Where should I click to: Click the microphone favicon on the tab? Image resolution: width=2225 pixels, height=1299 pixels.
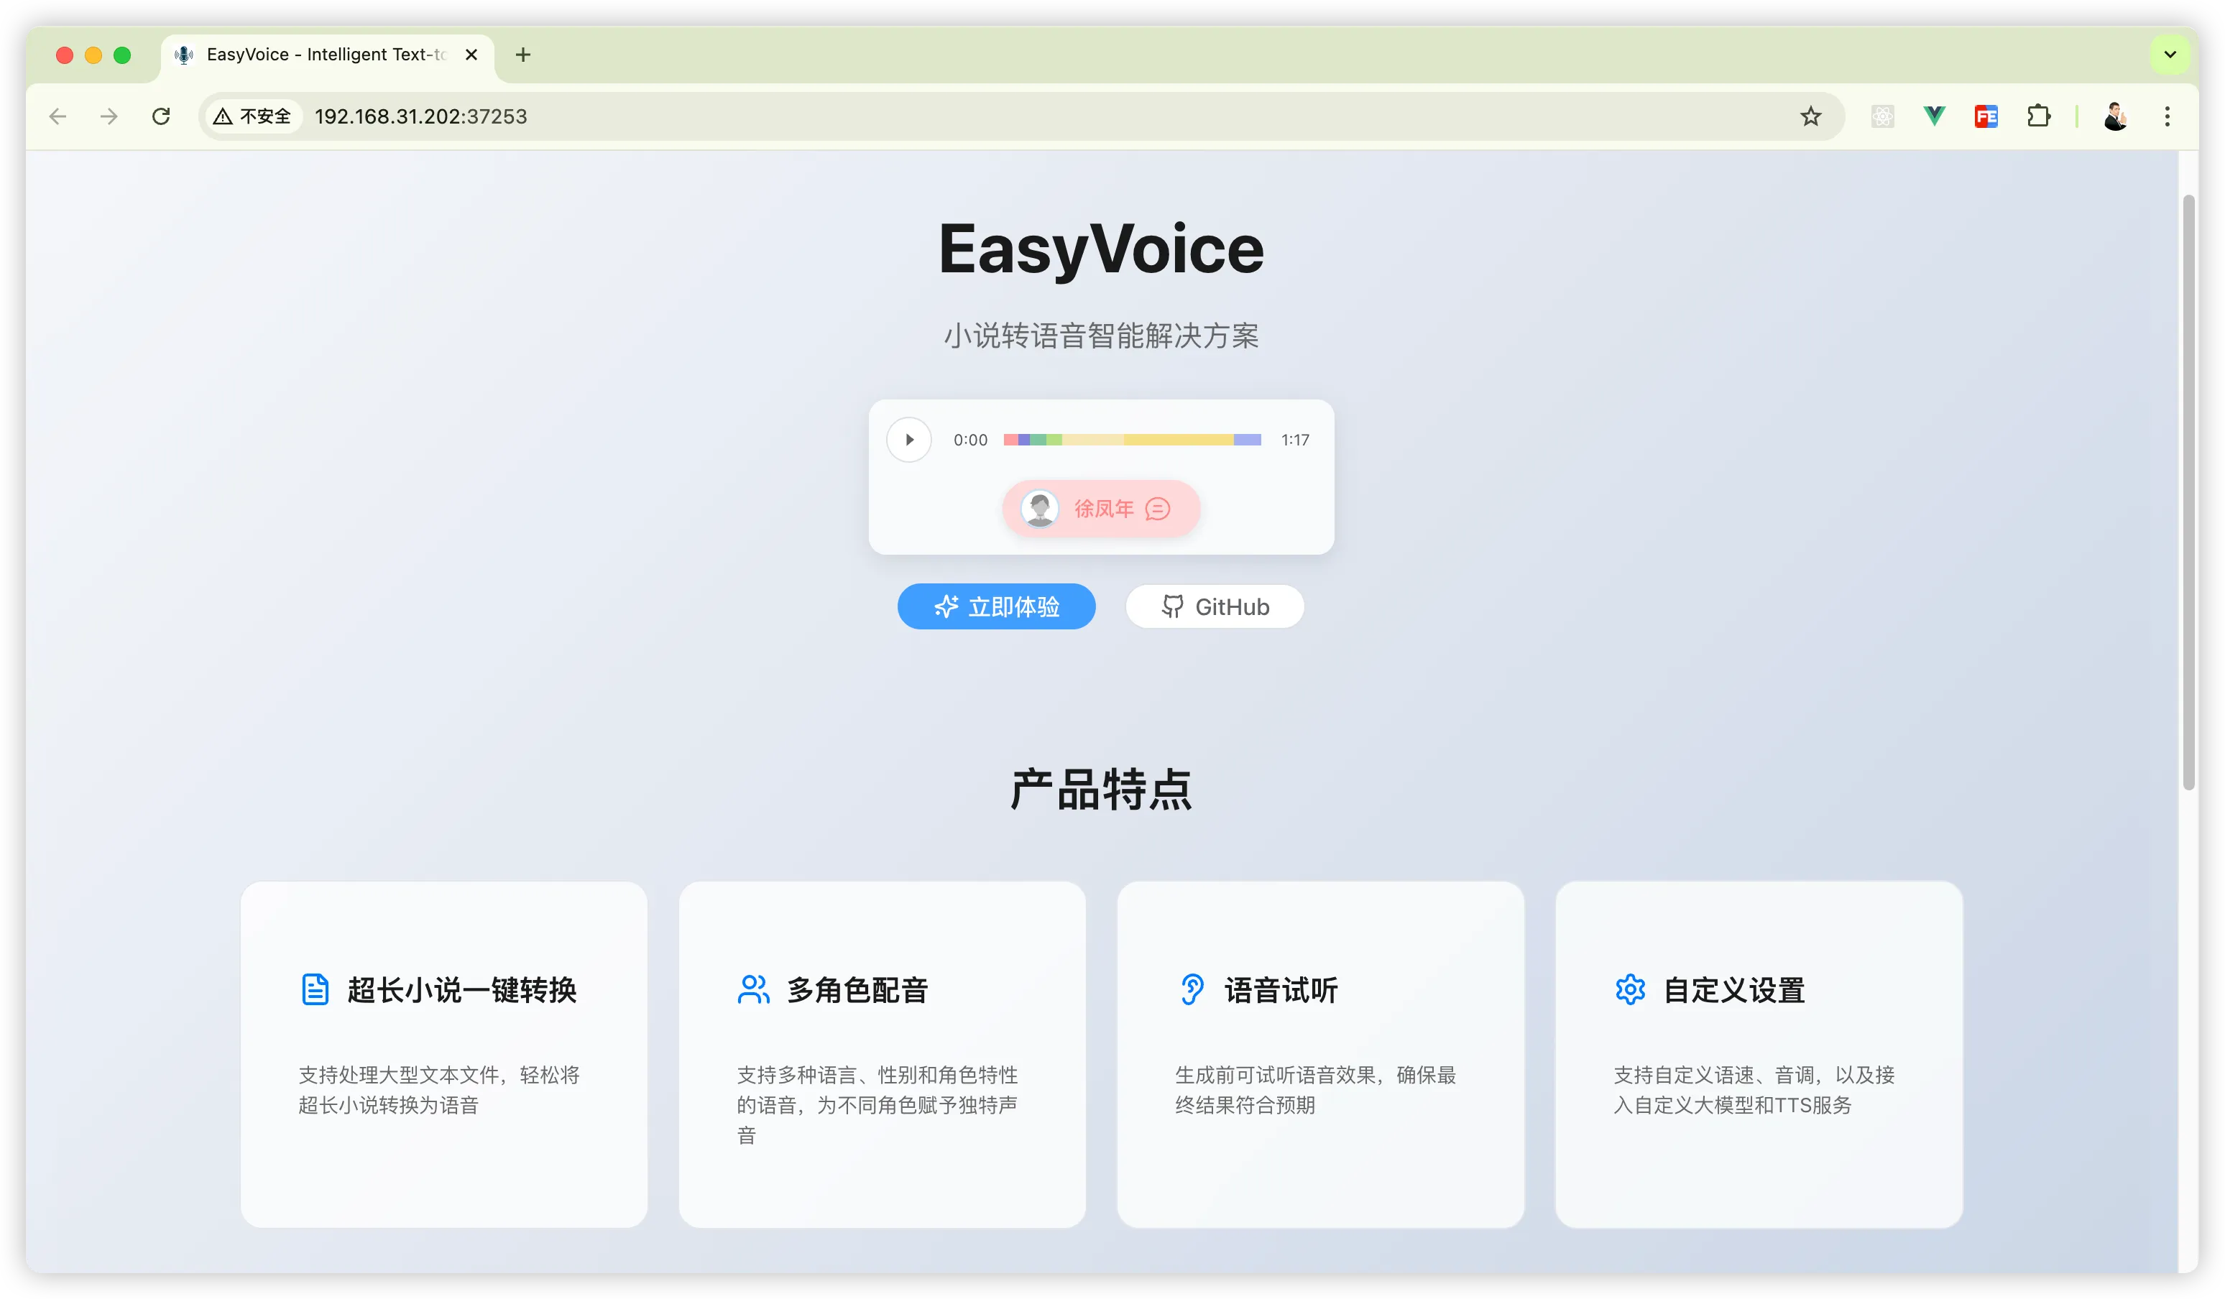184,55
